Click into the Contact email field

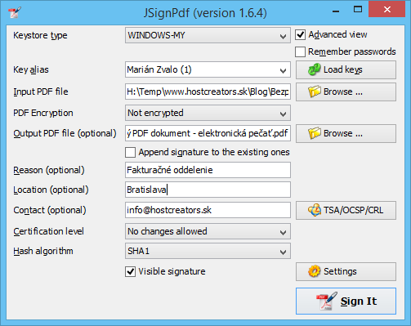208,210
